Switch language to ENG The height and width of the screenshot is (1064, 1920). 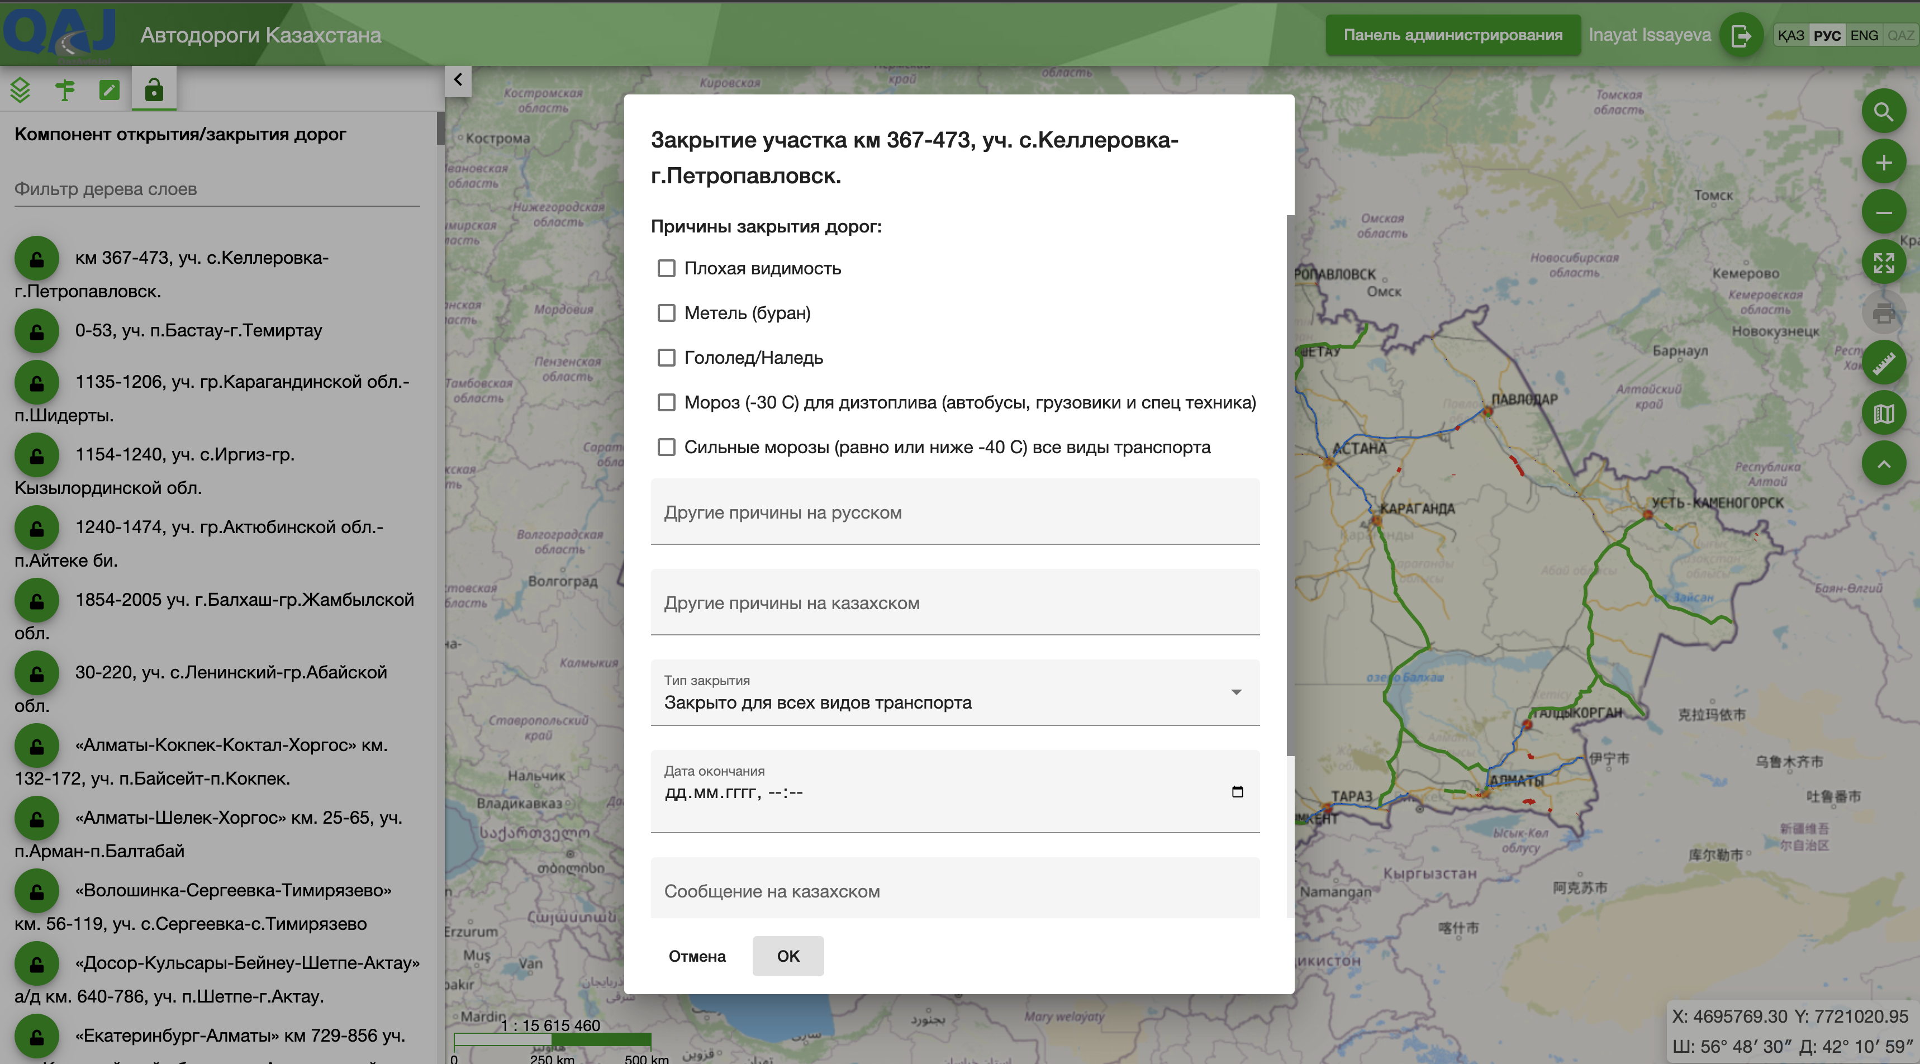[x=1864, y=36]
